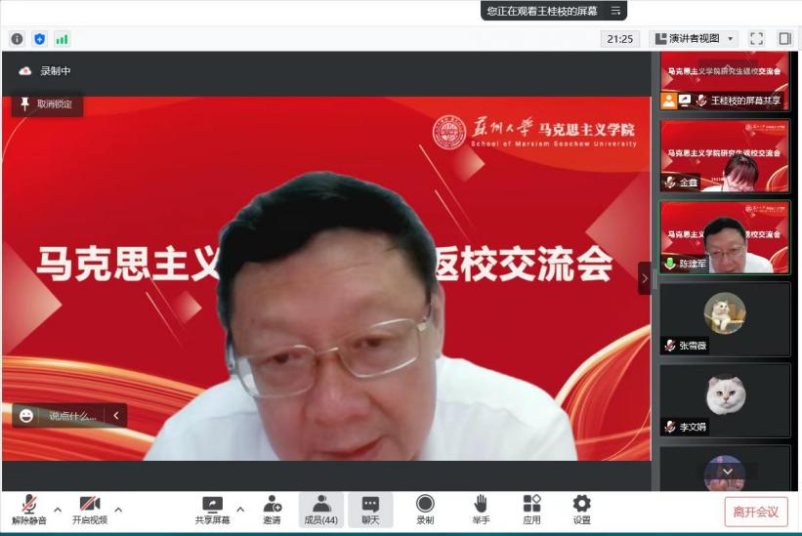Open 设置 settings
The image size is (802, 536).
coord(581,510)
